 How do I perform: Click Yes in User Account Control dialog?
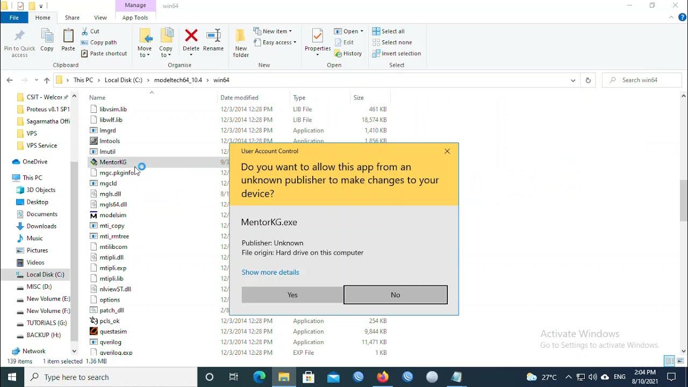click(x=292, y=295)
